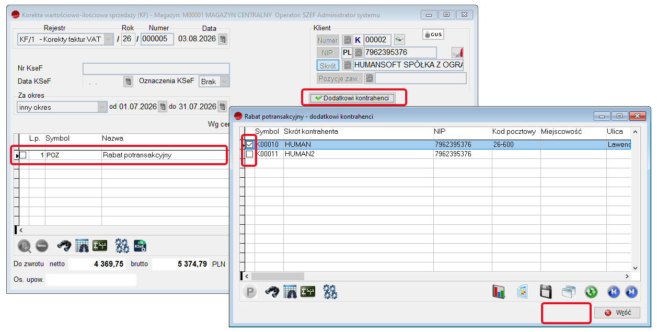Open the calendar icon next to Data KSeF

128,82
